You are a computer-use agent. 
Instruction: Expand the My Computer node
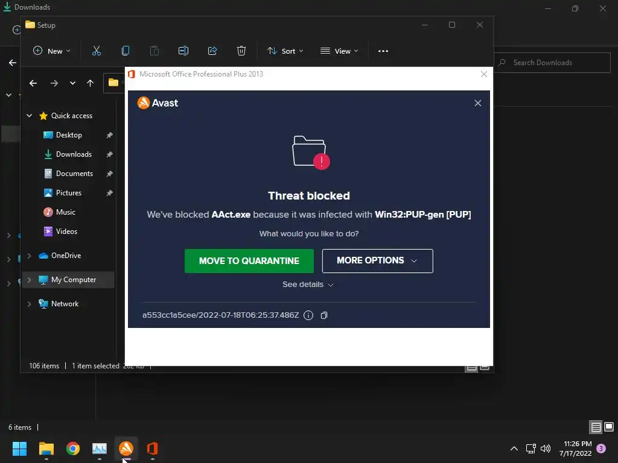click(x=29, y=280)
